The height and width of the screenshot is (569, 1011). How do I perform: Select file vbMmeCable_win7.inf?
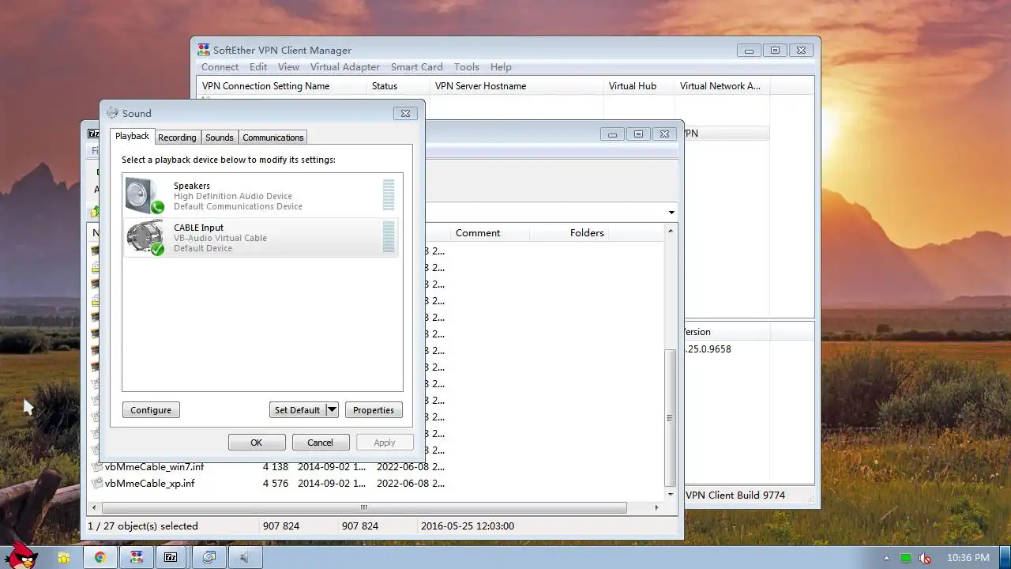154,466
